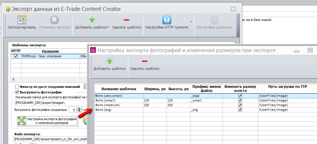
Task: Click the Изменять размер холста column header
Action: click(240, 89)
